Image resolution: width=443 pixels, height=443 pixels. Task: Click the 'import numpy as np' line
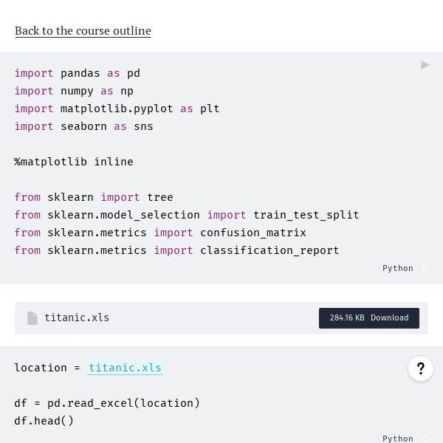[x=74, y=91]
